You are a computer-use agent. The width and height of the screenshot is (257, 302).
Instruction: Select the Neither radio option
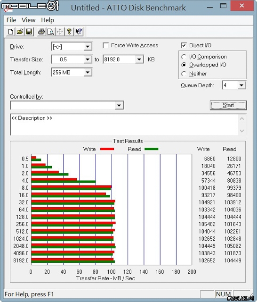184,74
